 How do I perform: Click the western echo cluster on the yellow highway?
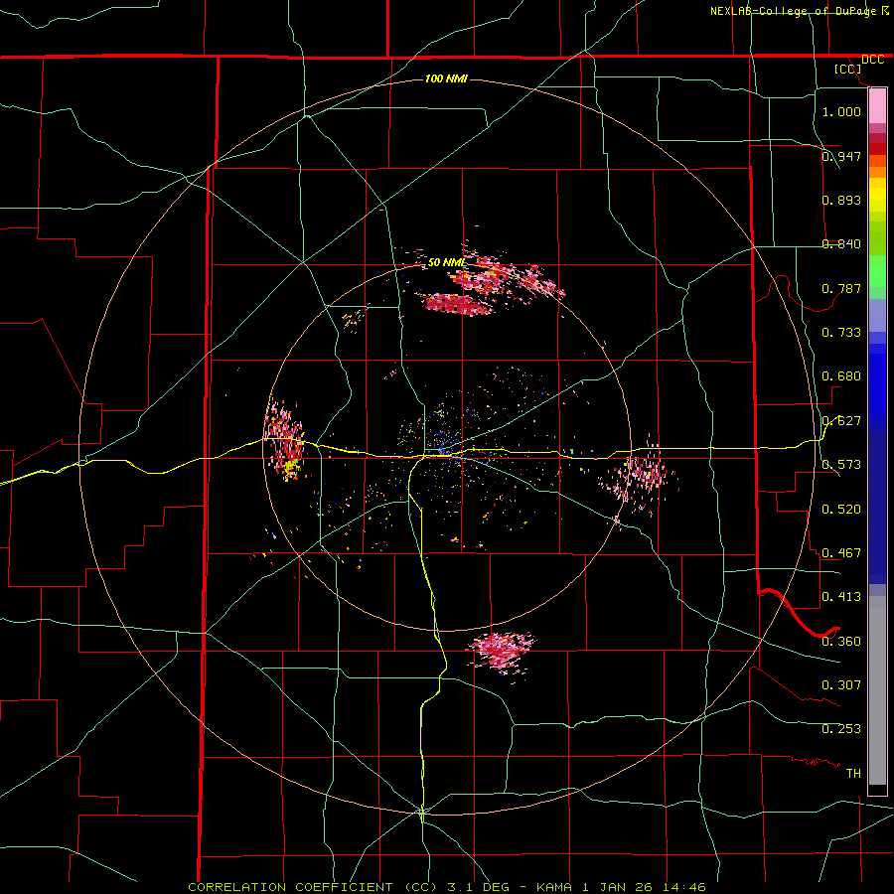285,442
